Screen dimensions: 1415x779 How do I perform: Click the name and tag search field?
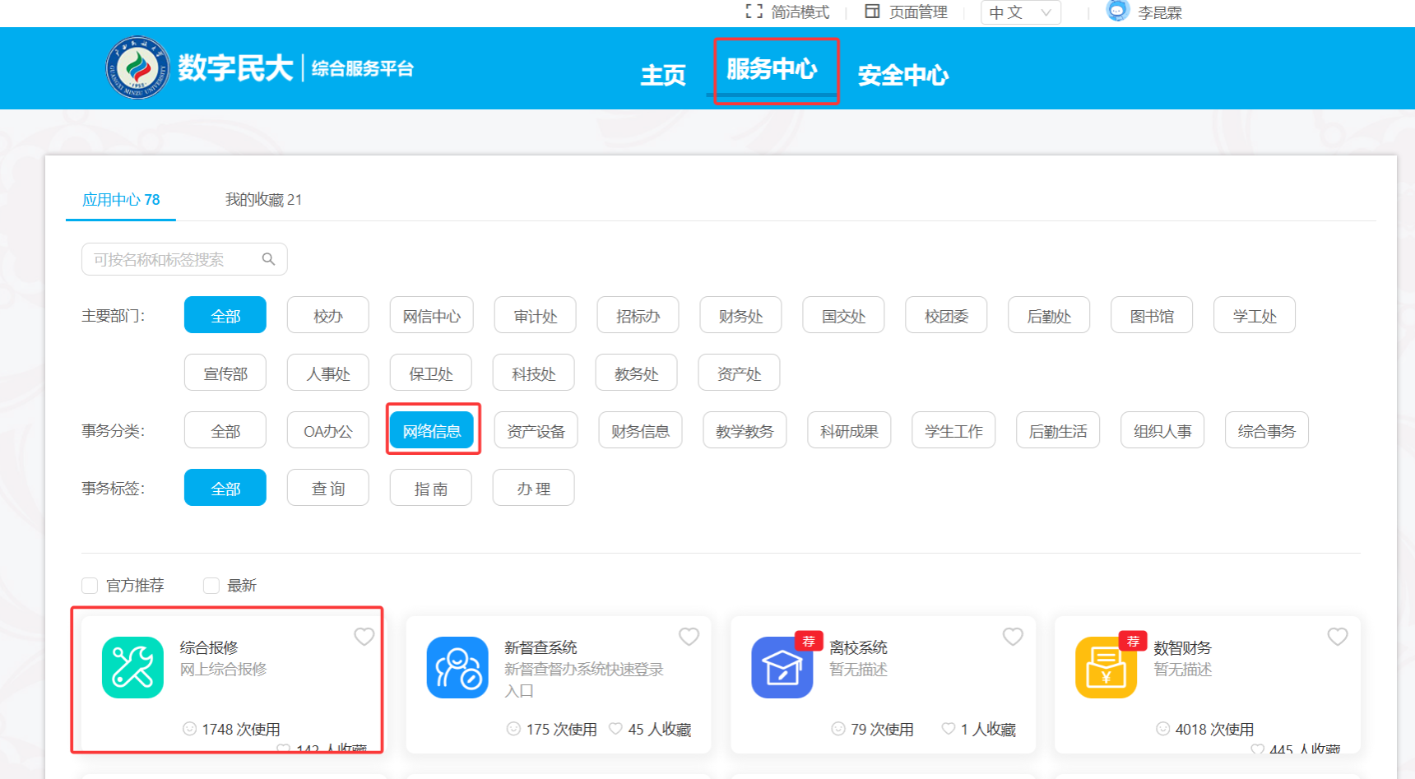173,259
